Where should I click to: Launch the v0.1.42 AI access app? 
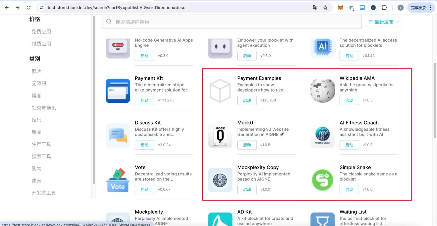[x=349, y=56]
